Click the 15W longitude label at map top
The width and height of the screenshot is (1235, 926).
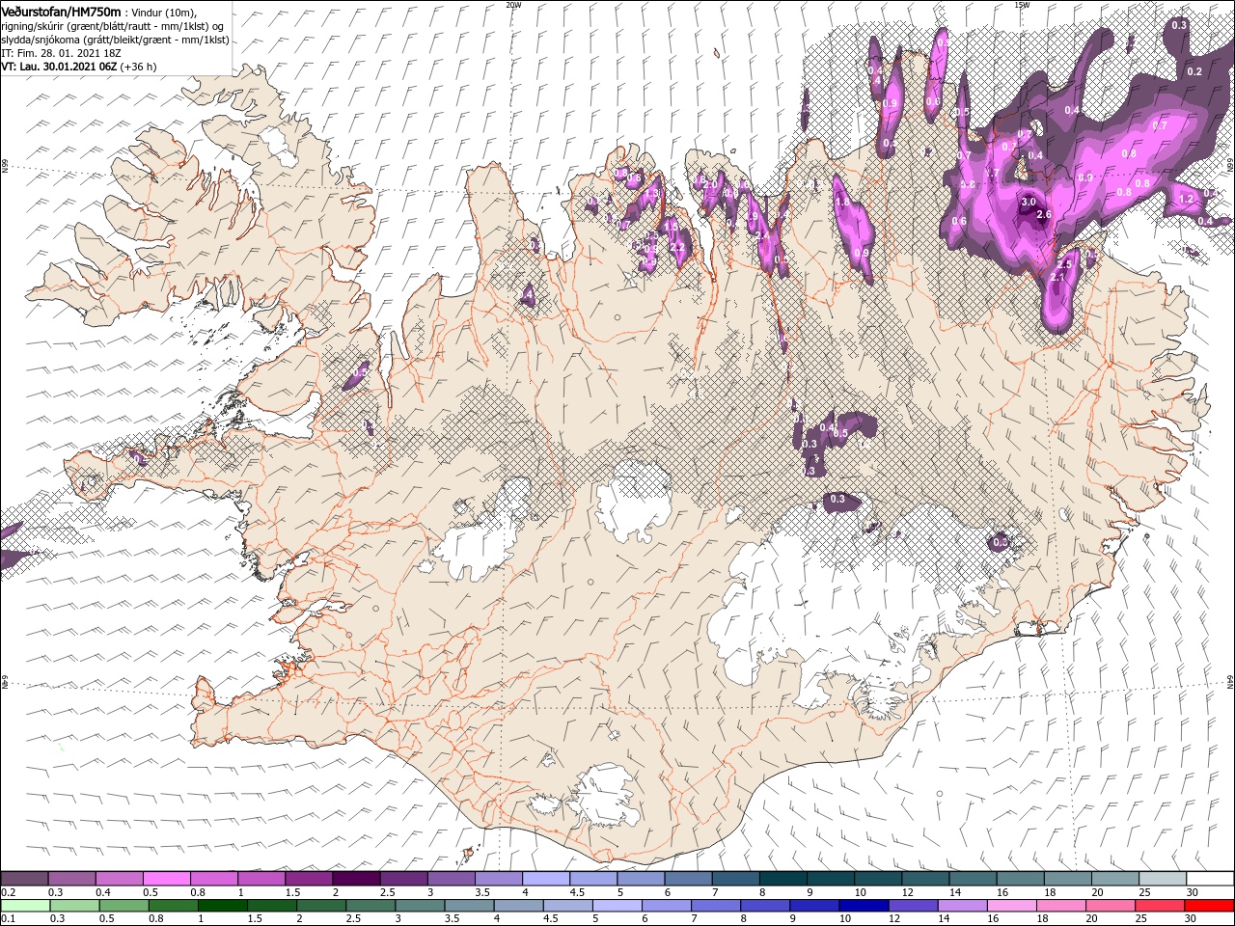[x=1022, y=5]
